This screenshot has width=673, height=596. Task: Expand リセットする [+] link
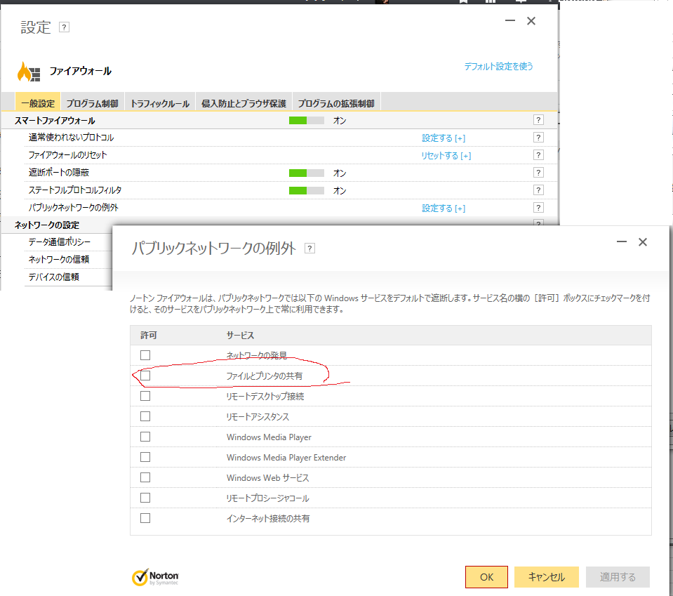(446, 155)
